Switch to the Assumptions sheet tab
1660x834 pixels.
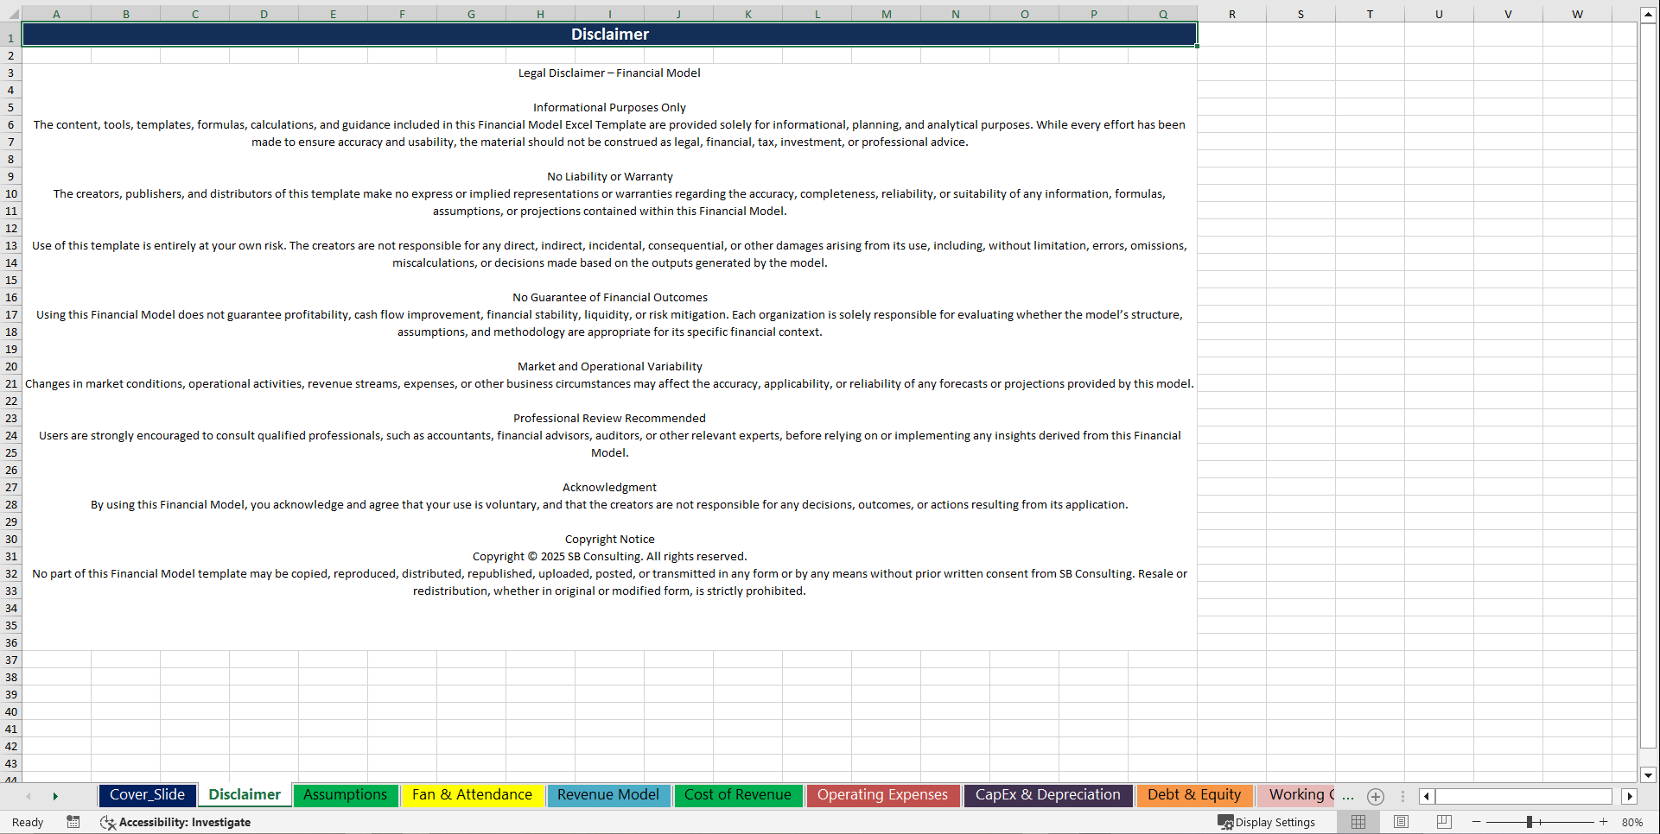click(345, 795)
